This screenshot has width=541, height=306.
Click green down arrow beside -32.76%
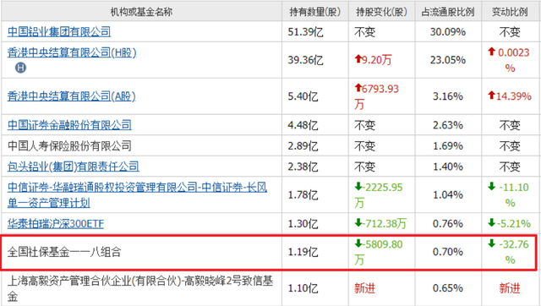[x=492, y=243]
